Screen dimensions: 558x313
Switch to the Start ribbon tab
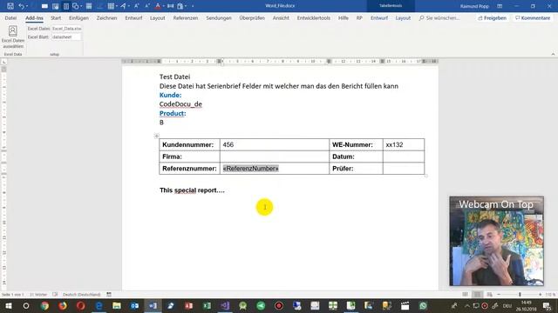pyautogui.click(x=56, y=17)
